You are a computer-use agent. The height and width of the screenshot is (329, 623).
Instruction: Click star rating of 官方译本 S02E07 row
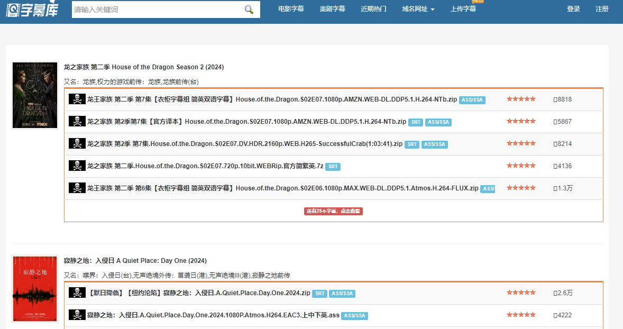(521, 121)
